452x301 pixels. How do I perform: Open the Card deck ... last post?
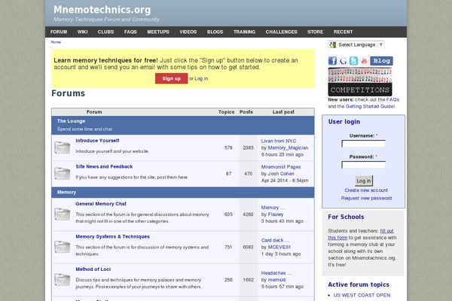pos(275,240)
